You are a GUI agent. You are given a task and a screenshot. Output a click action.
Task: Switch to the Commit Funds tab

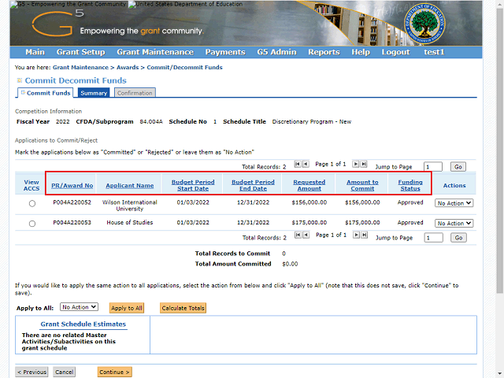click(x=46, y=93)
